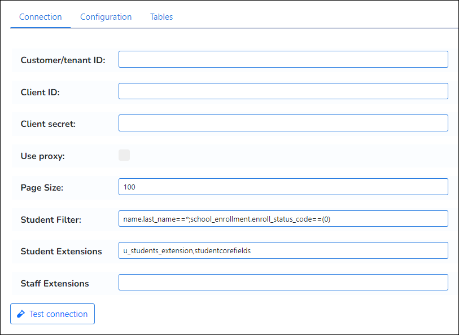
Task: Click the empty Staff Extensions field
Action: [283, 283]
